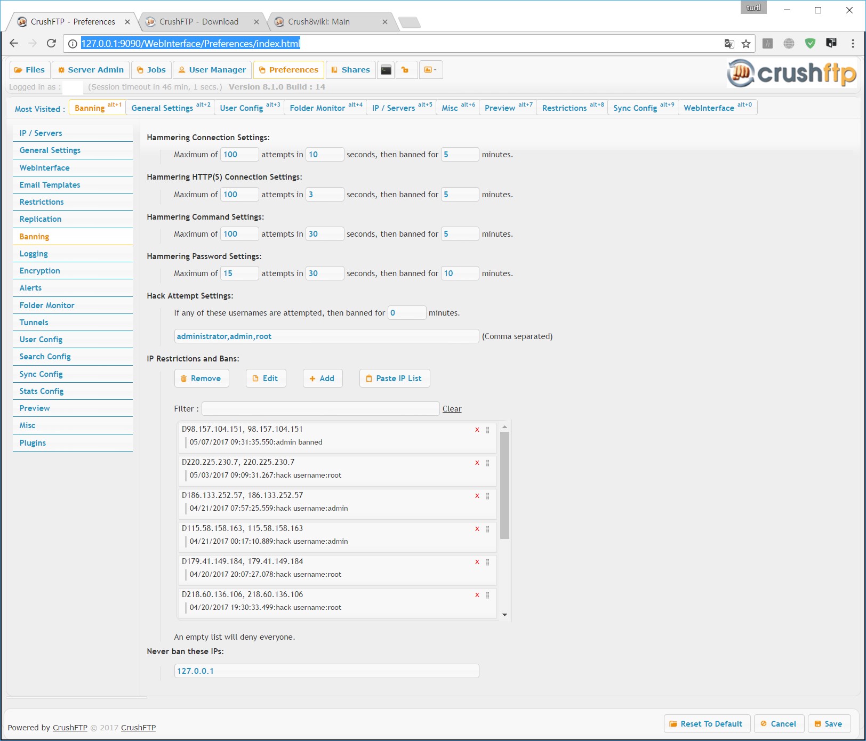Click hack attempt ban minutes field
The height and width of the screenshot is (741, 866).
click(407, 313)
